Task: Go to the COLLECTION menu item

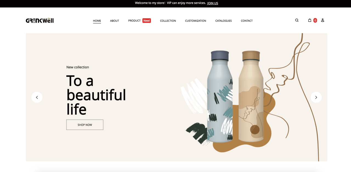Action: 168,21
